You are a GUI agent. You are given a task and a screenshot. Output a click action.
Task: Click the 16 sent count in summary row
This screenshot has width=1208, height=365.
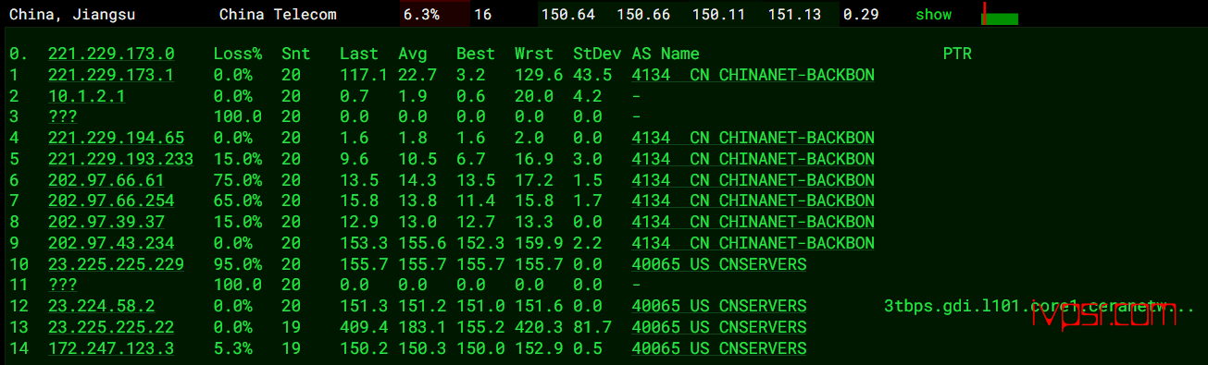(482, 15)
